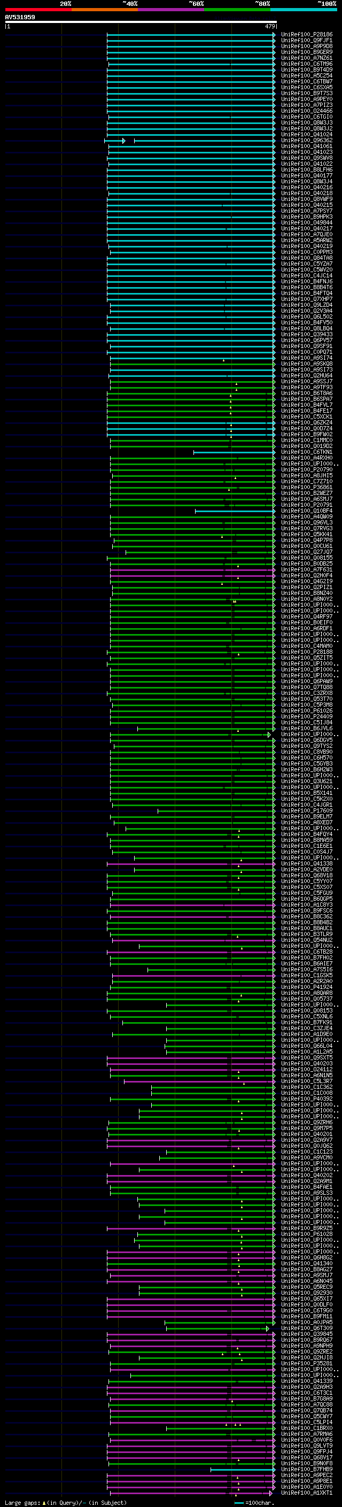Click the orange ~40% identity legend bar

pos(105,10)
